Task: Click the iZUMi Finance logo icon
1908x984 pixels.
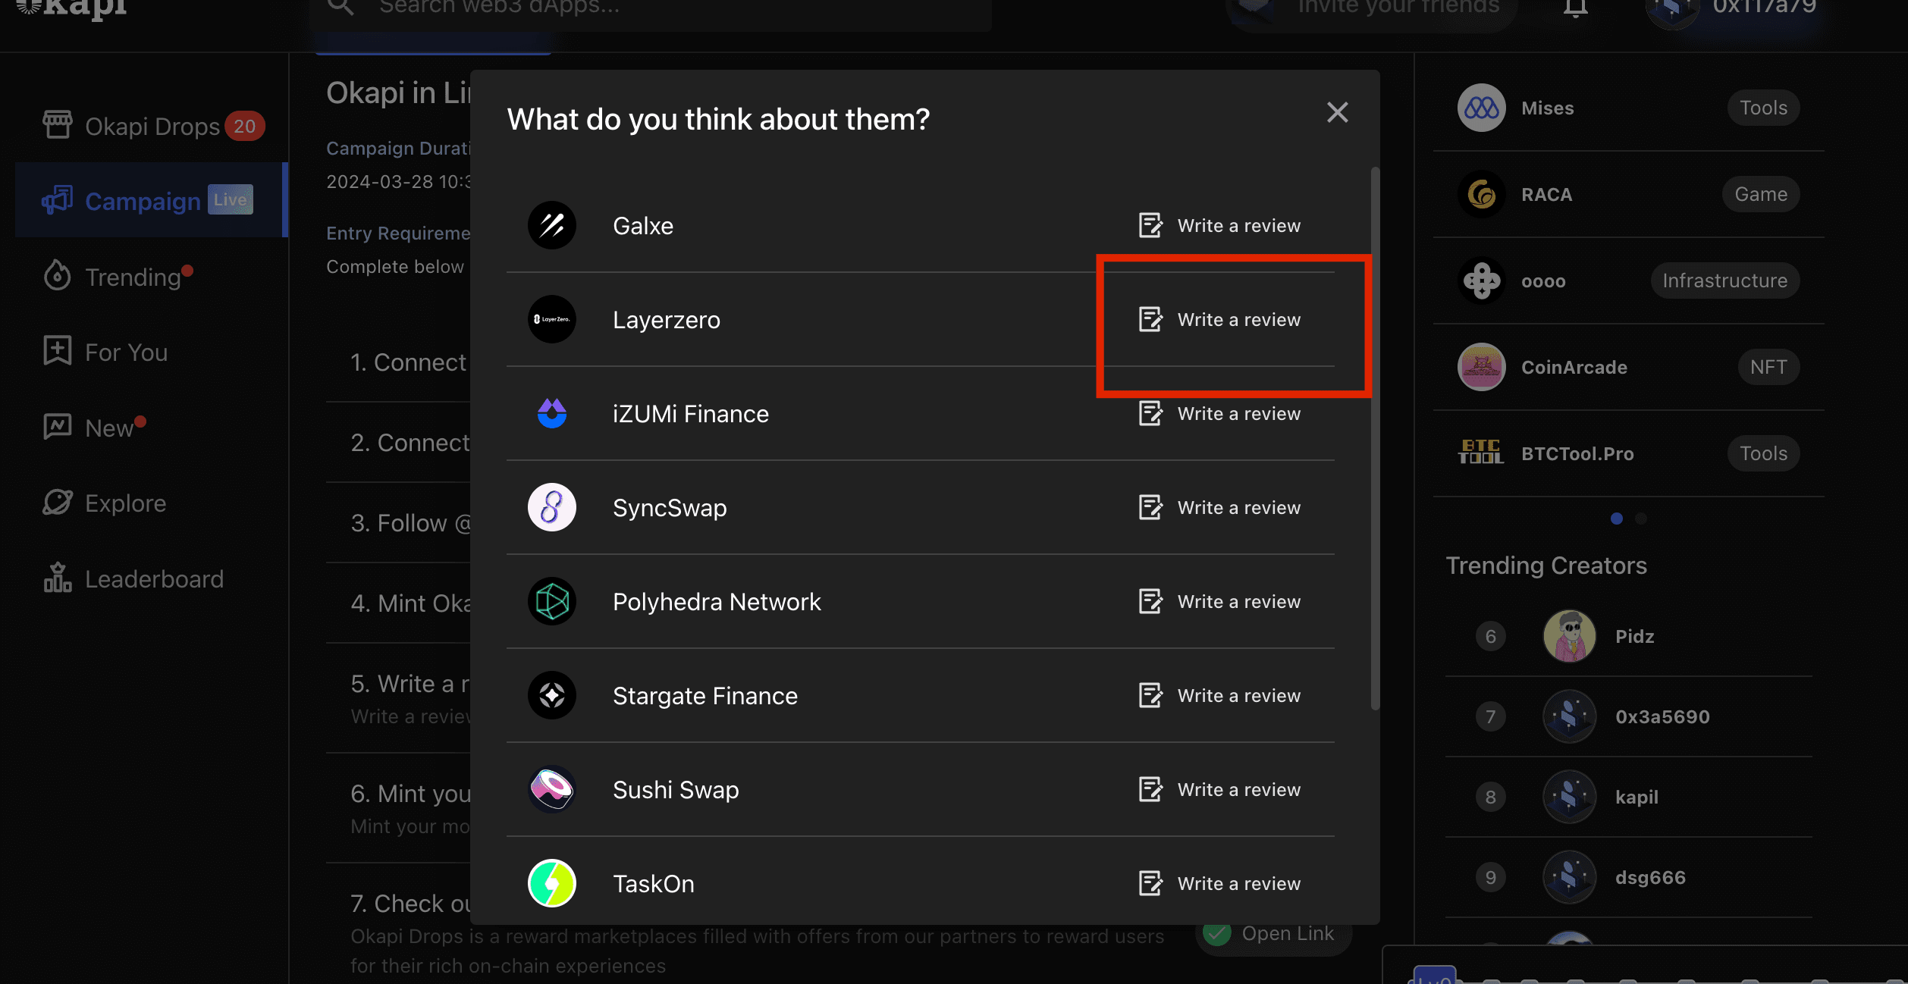Action: pyautogui.click(x=552, y=413)
